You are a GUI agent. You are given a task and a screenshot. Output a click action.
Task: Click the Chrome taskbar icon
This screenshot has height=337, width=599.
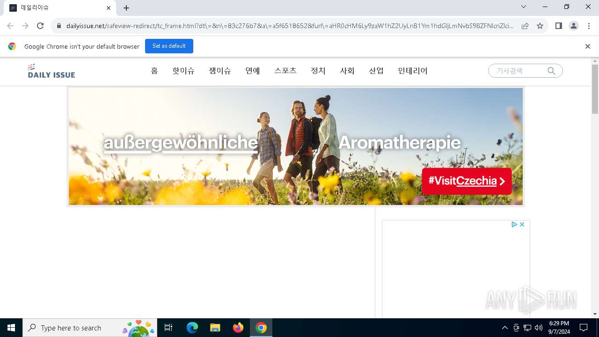[x=261, y=328]
